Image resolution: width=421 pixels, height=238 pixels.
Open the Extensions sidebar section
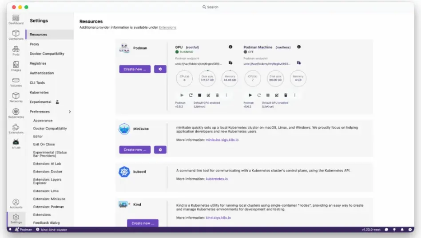pyautogui.click(x=16, y=129)
